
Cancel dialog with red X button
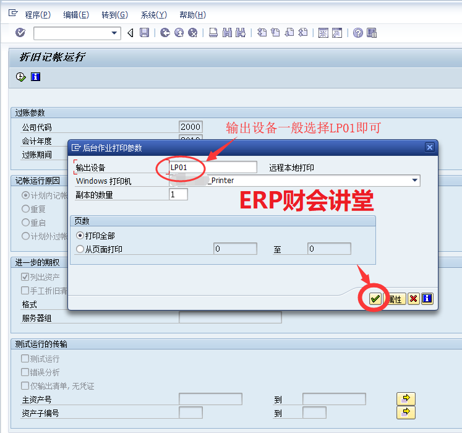coord(413,299)
